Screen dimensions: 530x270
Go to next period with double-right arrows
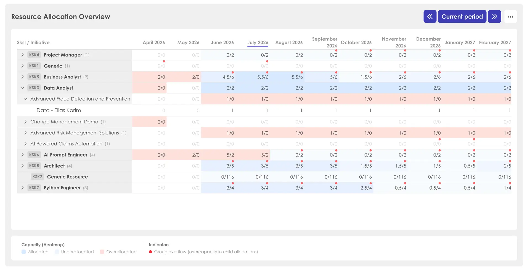pos(494,17)
